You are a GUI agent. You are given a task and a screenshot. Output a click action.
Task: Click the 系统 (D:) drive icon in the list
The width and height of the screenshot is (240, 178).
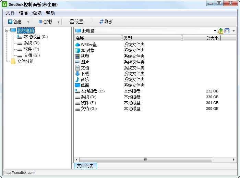pos(77,97)
